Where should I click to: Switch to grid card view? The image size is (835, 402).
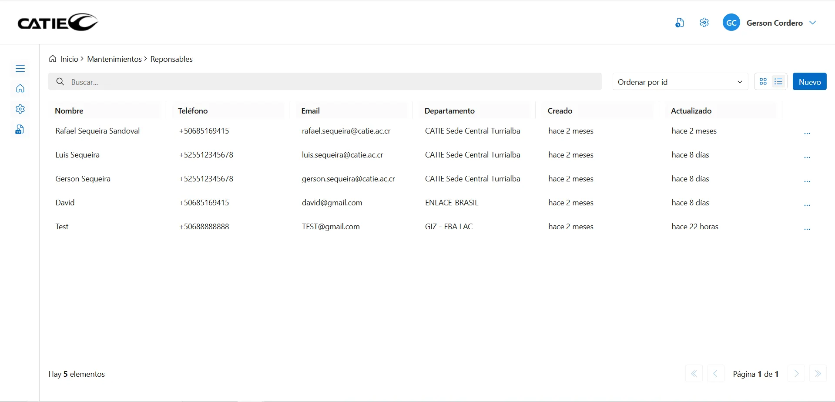click(763, 82)
